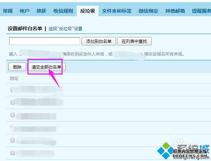Check the first whitelist address checkbox
The image size is (211, 161).
coord(13,90)
